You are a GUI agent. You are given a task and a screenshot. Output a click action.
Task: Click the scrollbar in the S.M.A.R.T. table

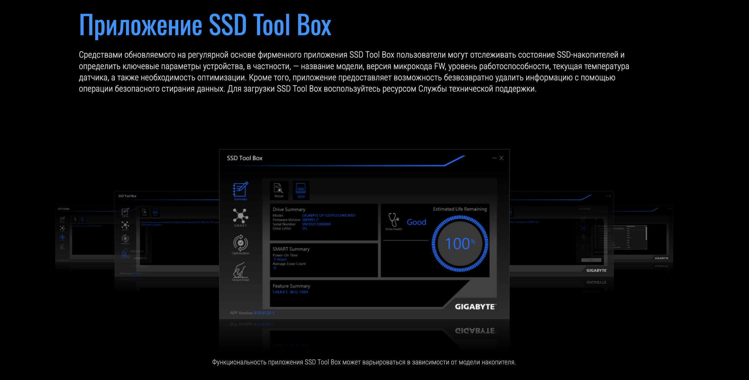click(x=646, y=234)
